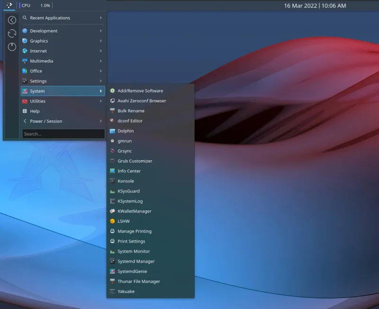Click the LSHW yellow icon
This screenshot has height=309, width=379.
click(x=112, y=221)
